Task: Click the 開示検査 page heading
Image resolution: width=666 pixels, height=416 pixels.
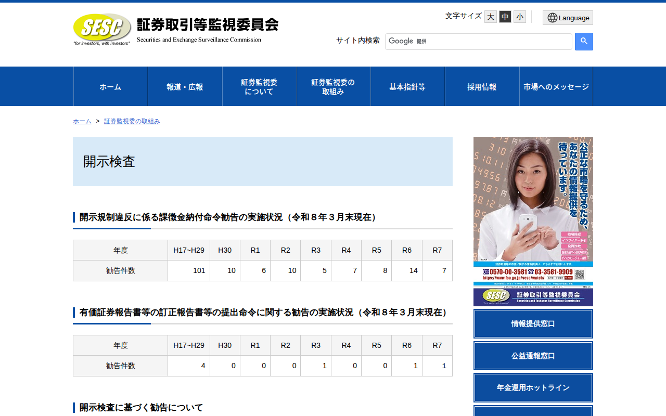Action: (109, 162)
